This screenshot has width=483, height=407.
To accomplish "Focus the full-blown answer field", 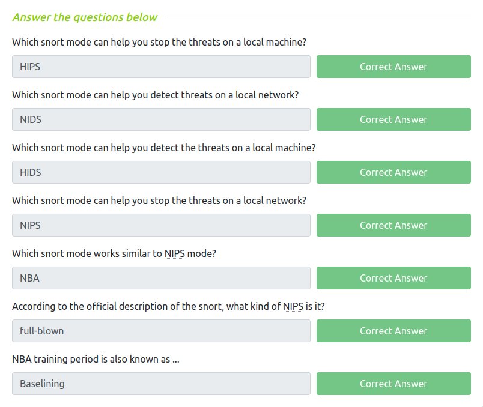I will [x=161, y=331].
